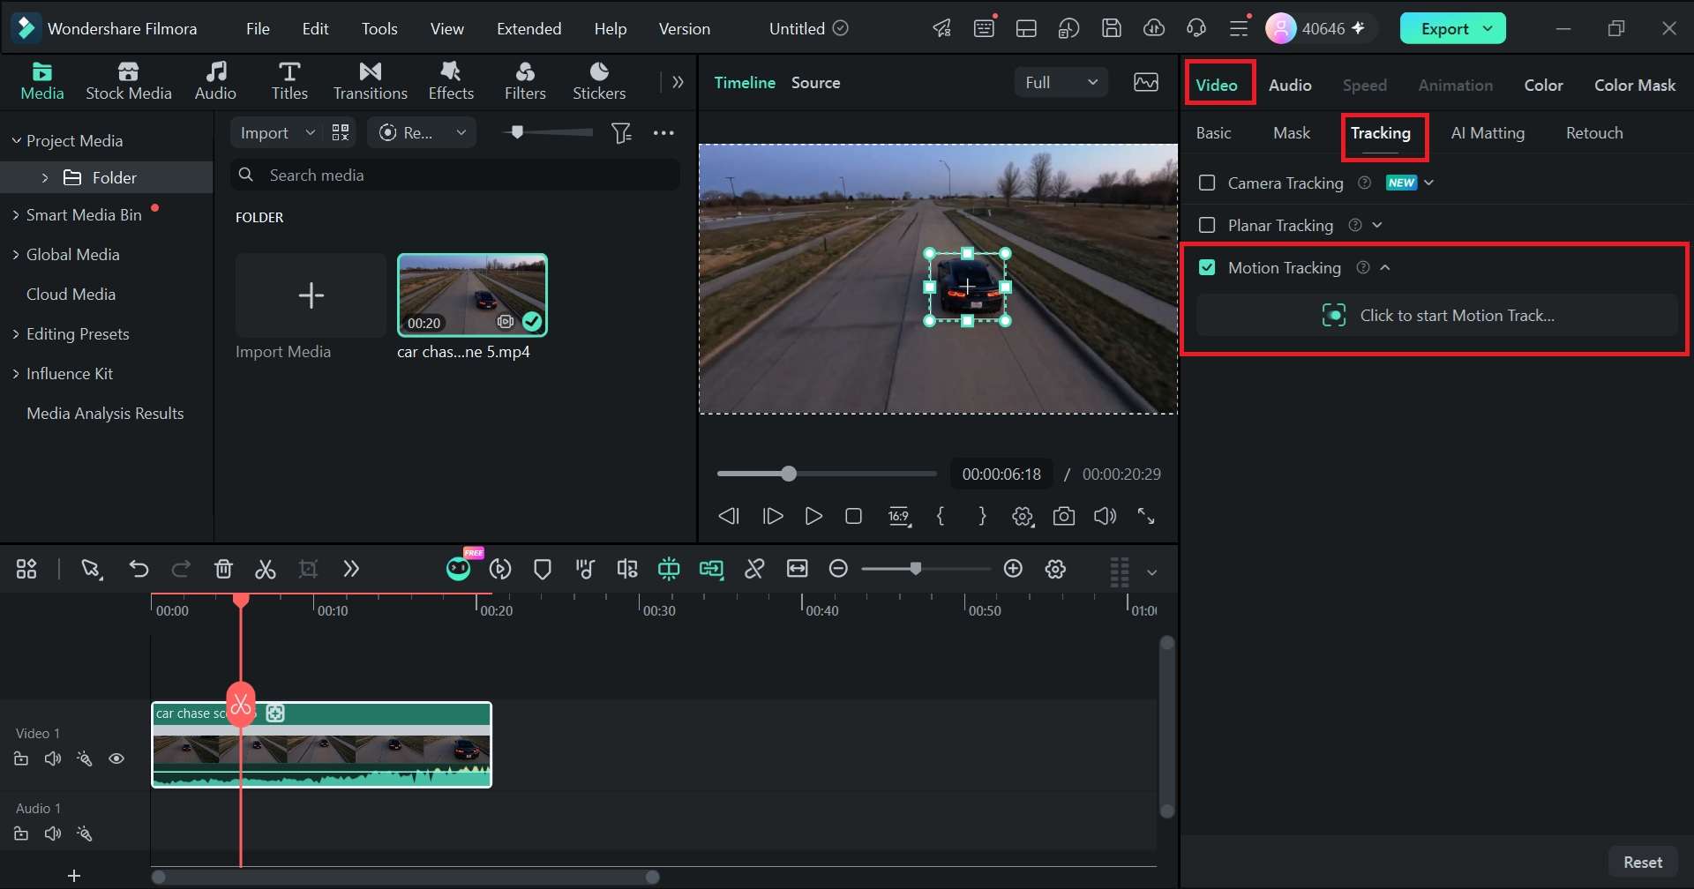This screenshot has height=889, width=1694.
Task: Open the Stock Media panel
Action: coord(129,80)
